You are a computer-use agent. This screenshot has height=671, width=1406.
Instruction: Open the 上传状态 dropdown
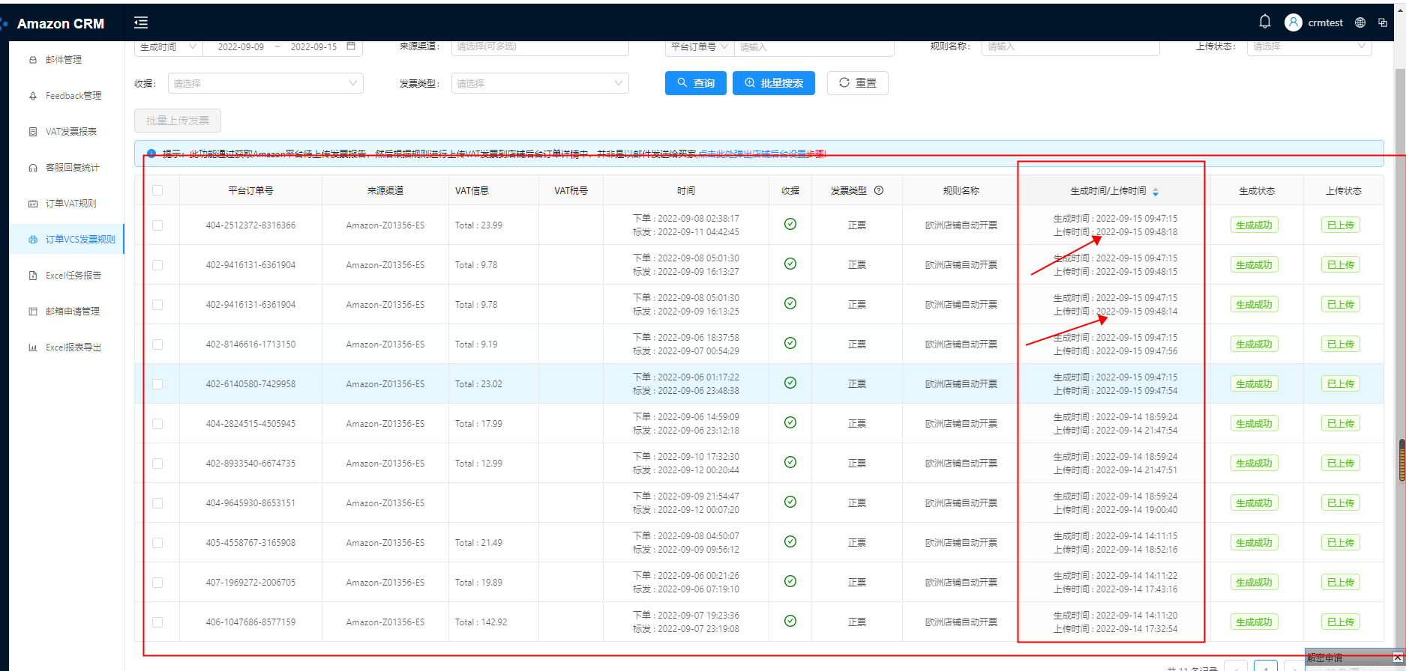[1309, 46]
